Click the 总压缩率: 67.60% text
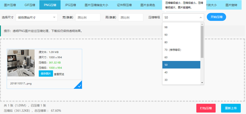Image resolution: width=246 pixels, height=114 pixels. (48, 111)
